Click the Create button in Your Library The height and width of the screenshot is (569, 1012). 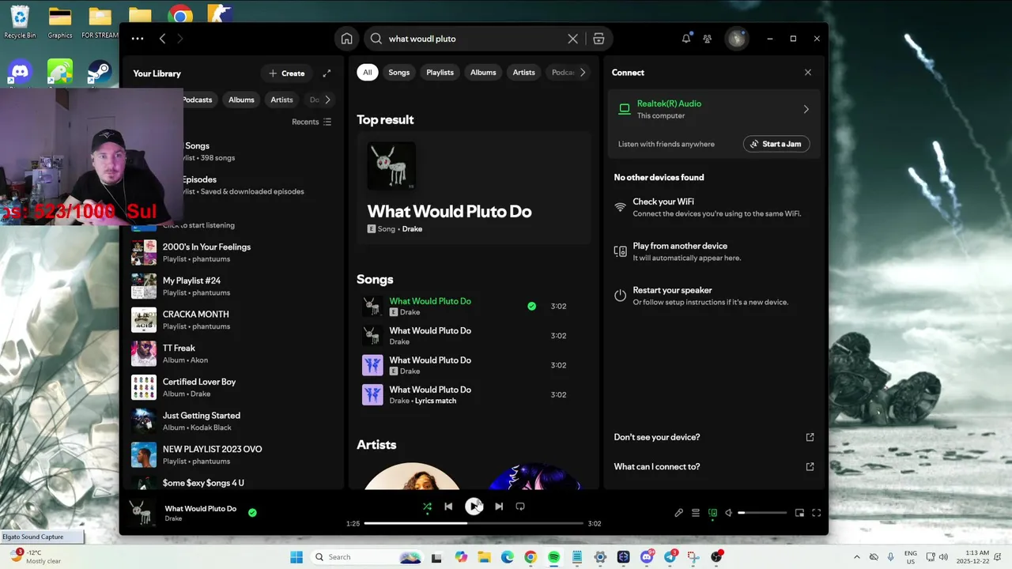[287, 73]
